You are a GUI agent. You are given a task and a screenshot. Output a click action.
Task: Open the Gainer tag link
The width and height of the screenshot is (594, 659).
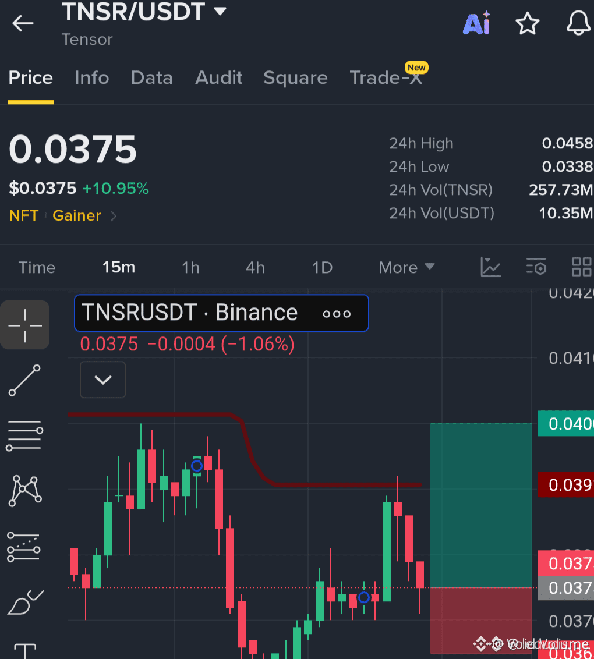(76, 215)
